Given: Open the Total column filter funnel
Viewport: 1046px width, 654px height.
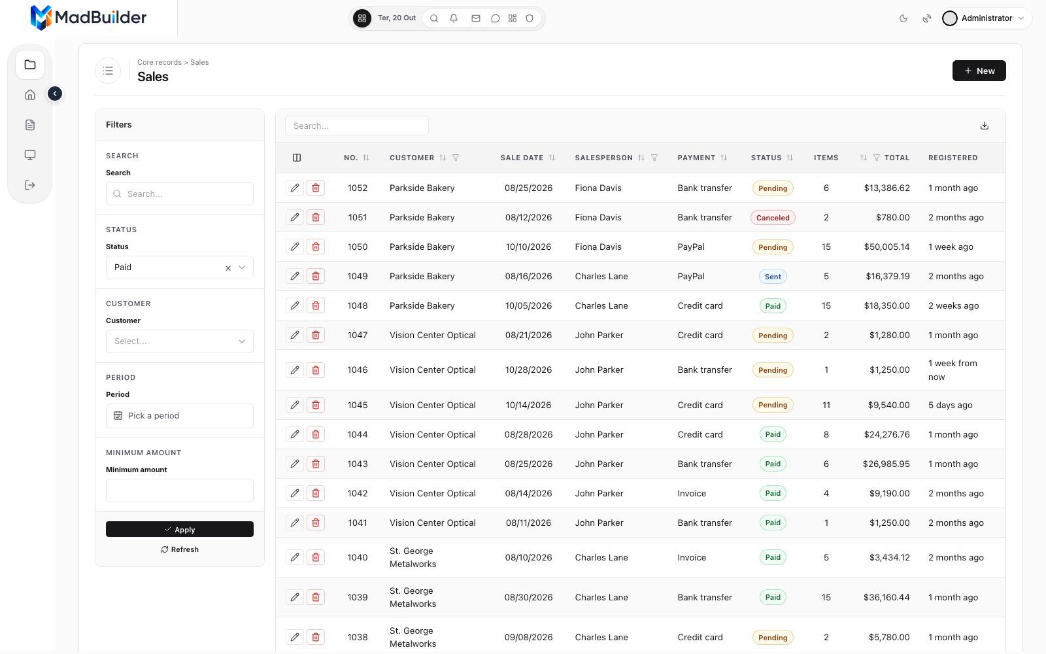Looking at the screenshot, I should coord(877,158).
